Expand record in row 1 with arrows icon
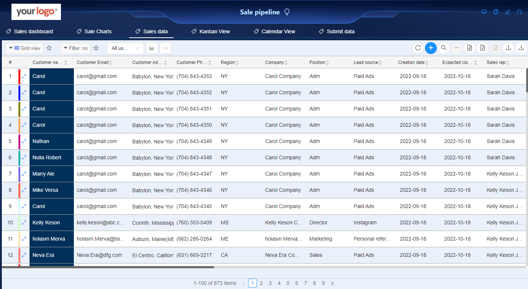This screenshot has height=289, width=528. coord(24,76)
